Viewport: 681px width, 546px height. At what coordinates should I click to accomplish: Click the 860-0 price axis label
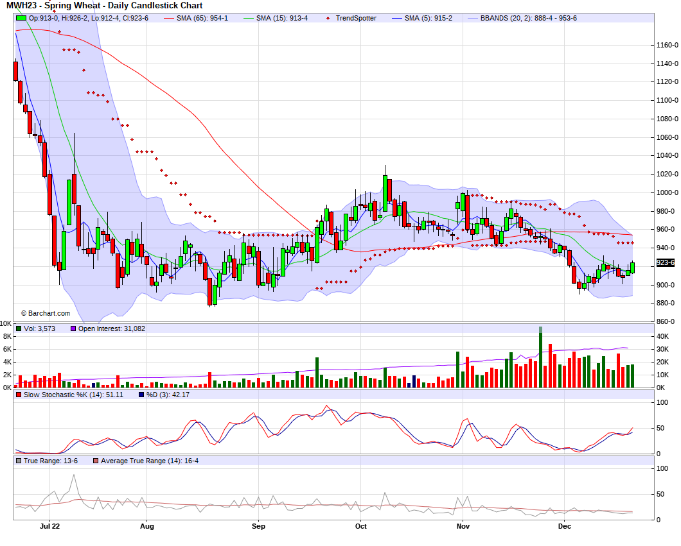[667, 322]
